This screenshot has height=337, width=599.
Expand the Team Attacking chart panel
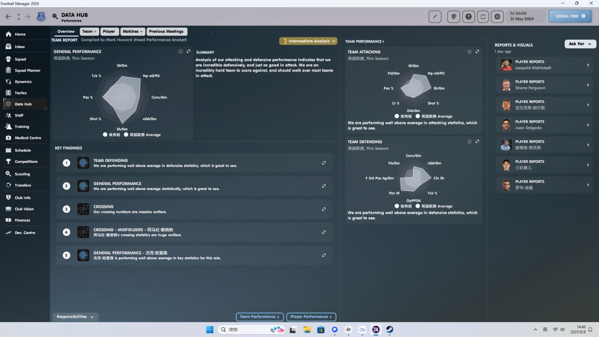477,51
